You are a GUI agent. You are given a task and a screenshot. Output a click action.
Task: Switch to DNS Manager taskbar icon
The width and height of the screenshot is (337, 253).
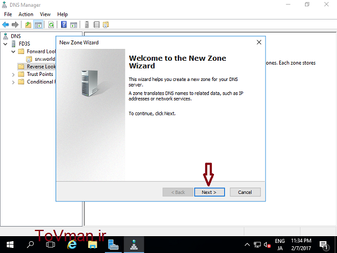(134, 245)
